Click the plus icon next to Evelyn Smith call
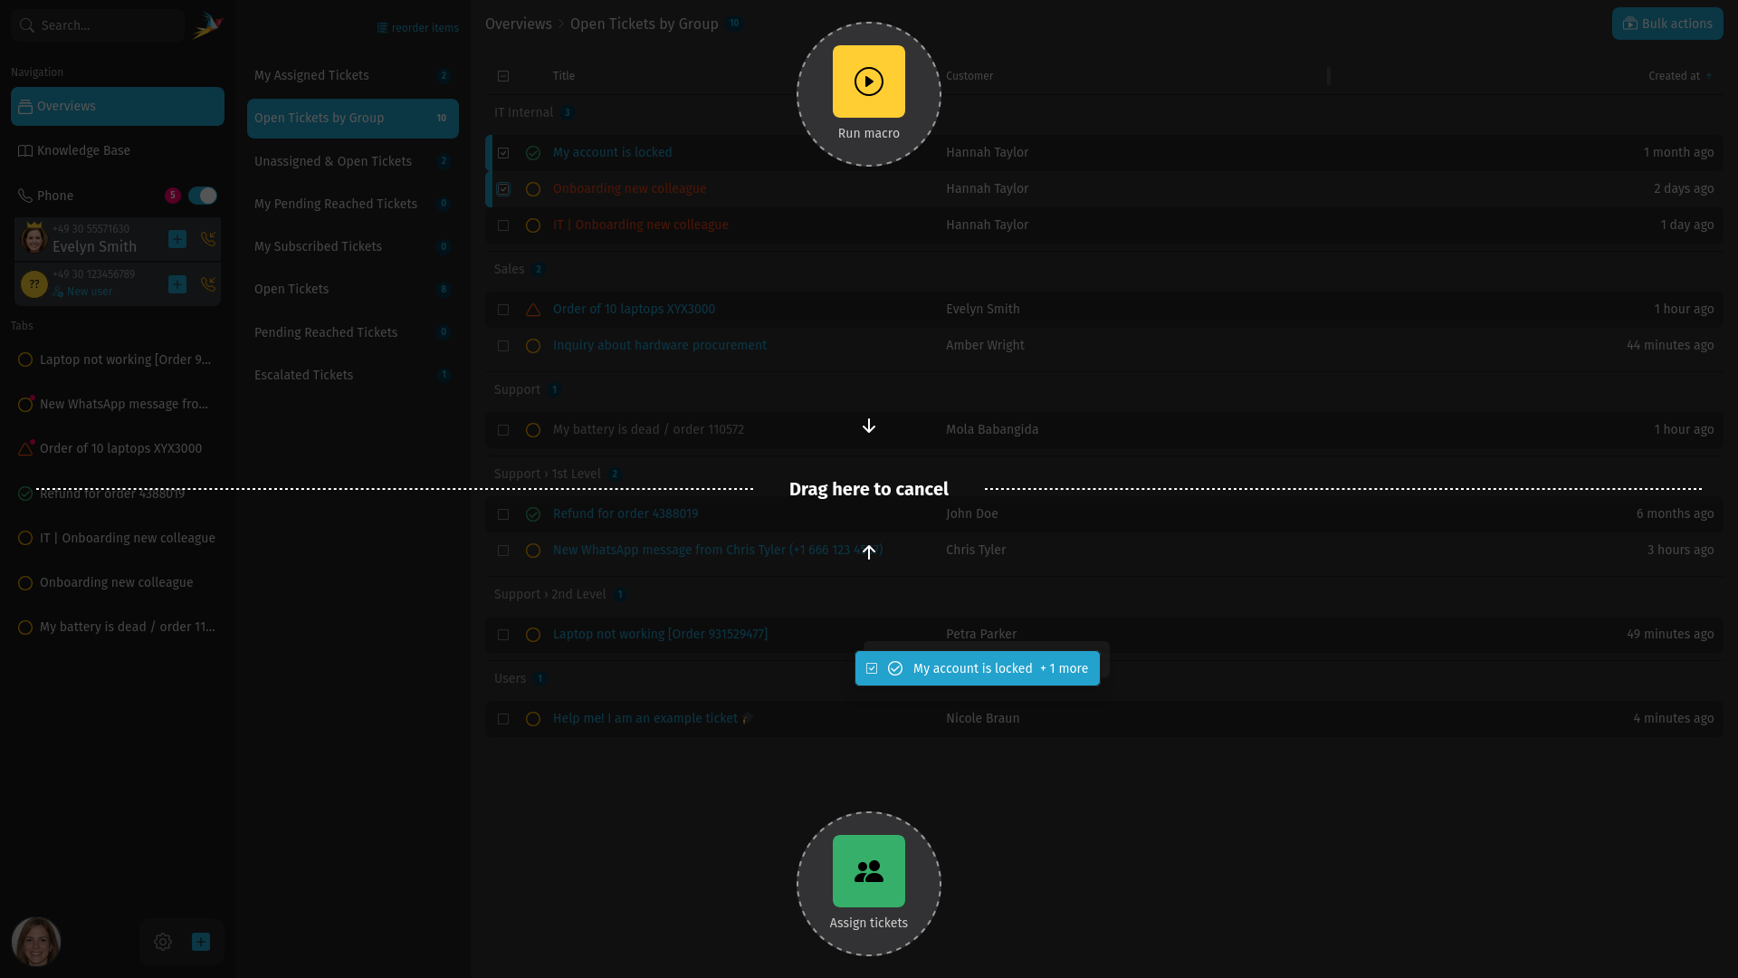Viewport: 1738px width, 978px height. click(x=177, y=239)
